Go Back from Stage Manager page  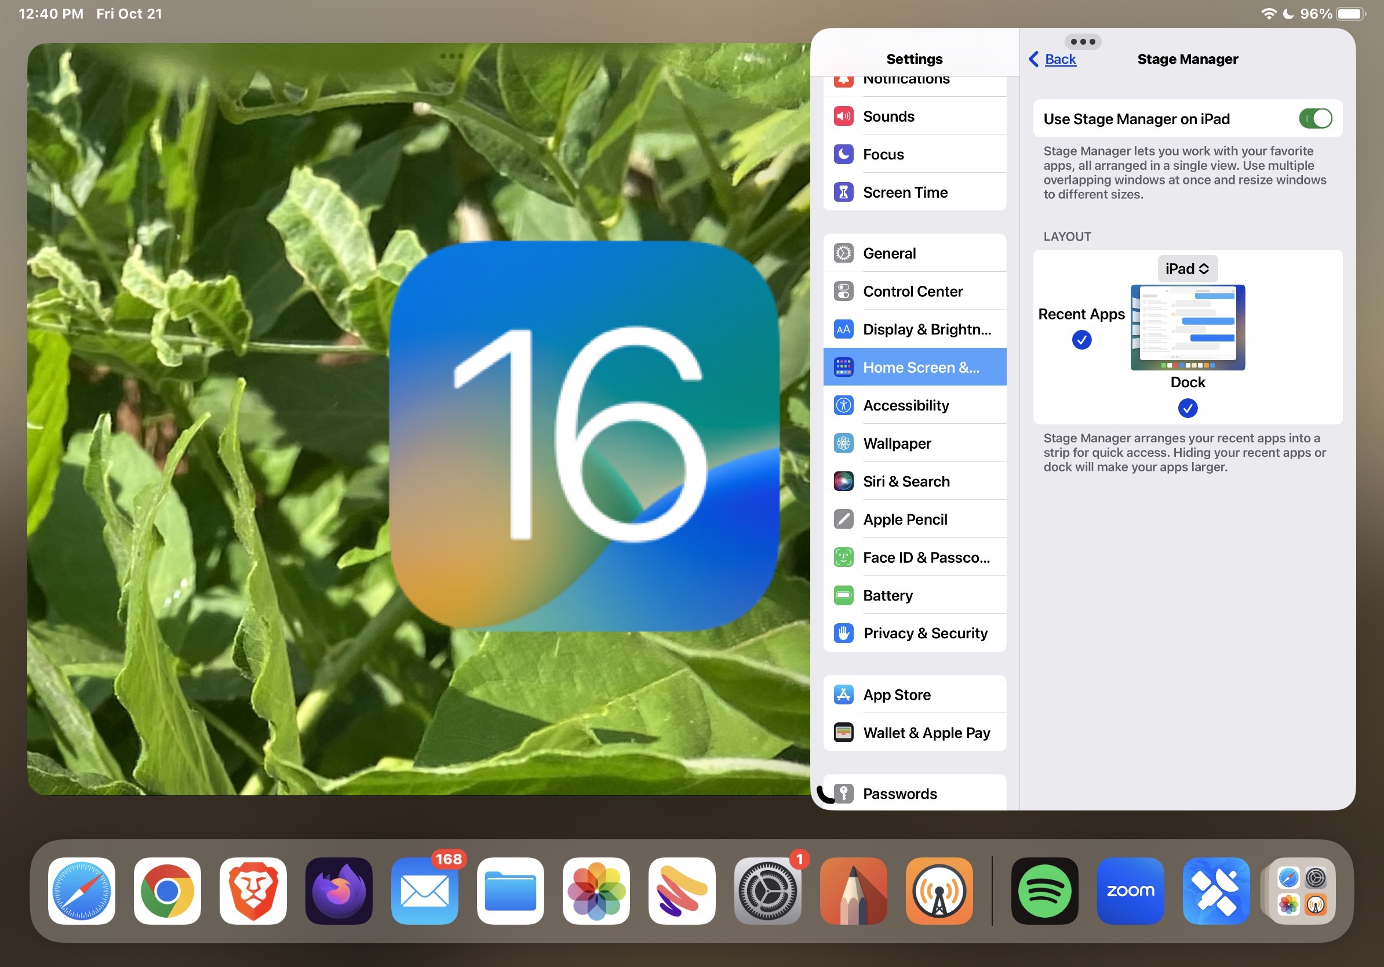coord(1052,59)
